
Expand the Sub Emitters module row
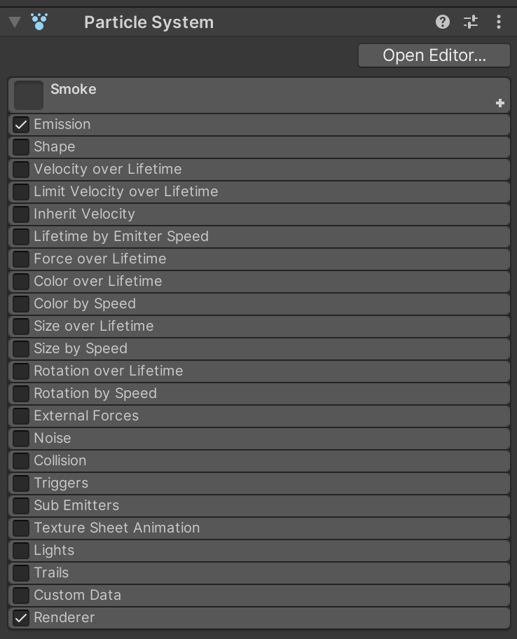coord(76,506)
